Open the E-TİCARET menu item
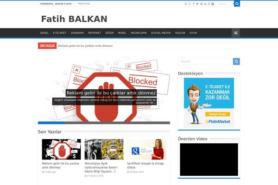This screenshot has width=278, height=185. pos(60,33)
